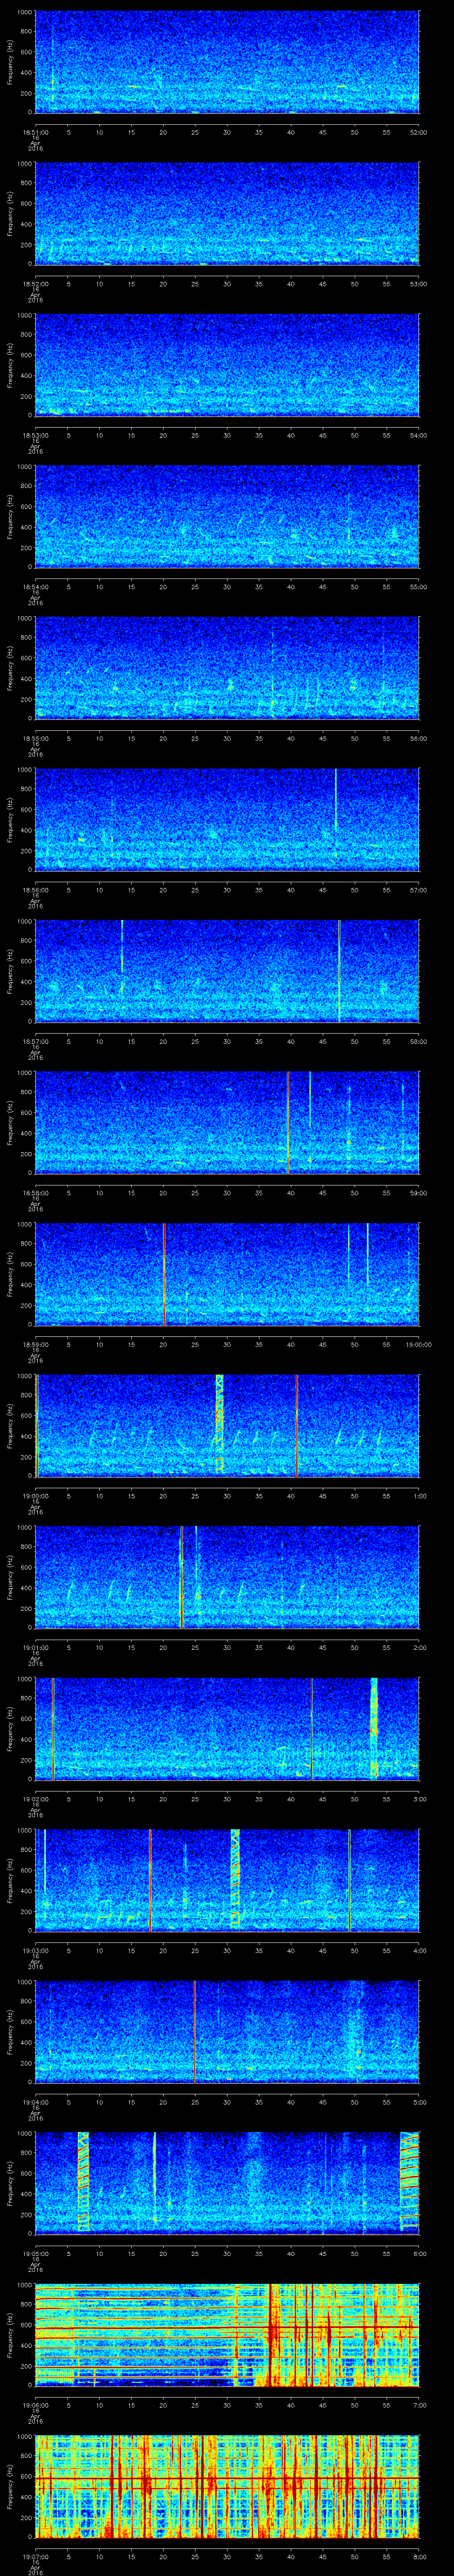Click the red vertical line near 39 s in the 18:58:00 panel
Screen dimensions: 454x2576
287,1122
